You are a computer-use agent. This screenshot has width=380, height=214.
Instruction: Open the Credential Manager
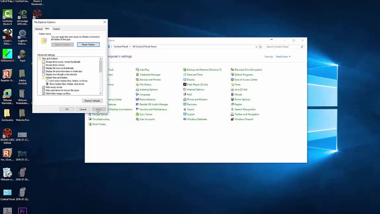click(x=150, y=75)
